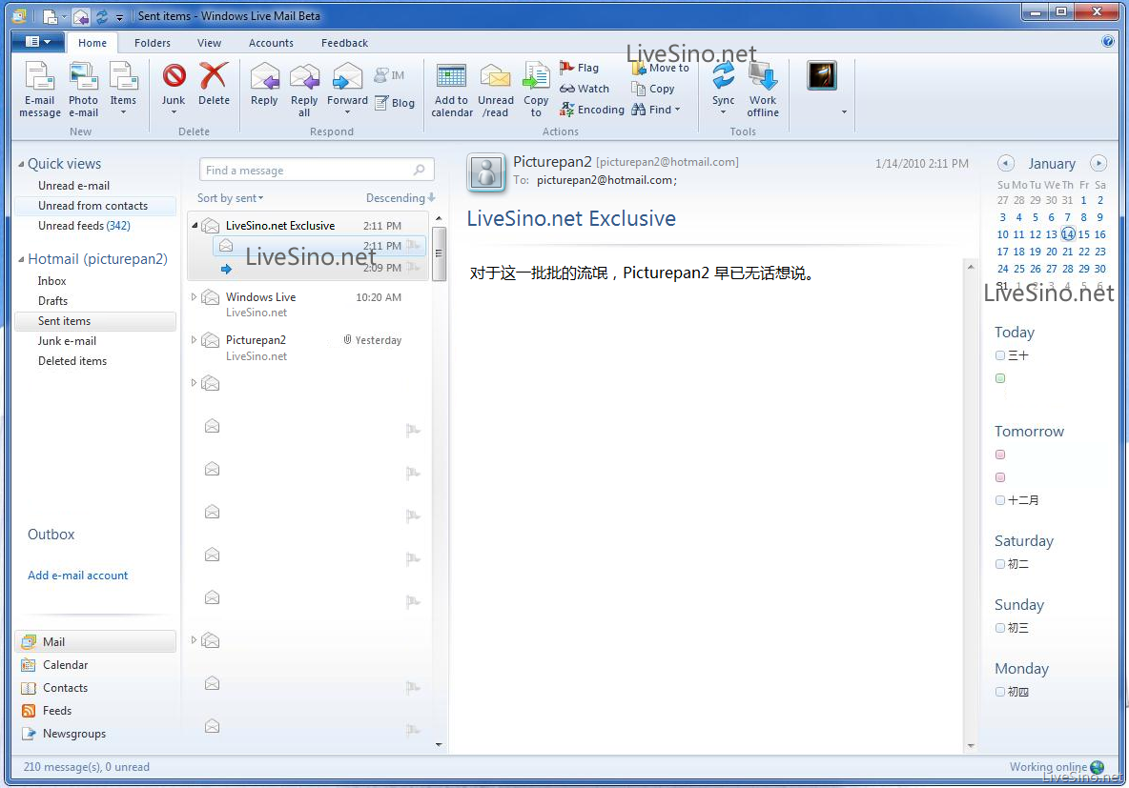Switch to the Accounts tab
This screenshot has width=1129, height=788.
[x=271, y=43]
